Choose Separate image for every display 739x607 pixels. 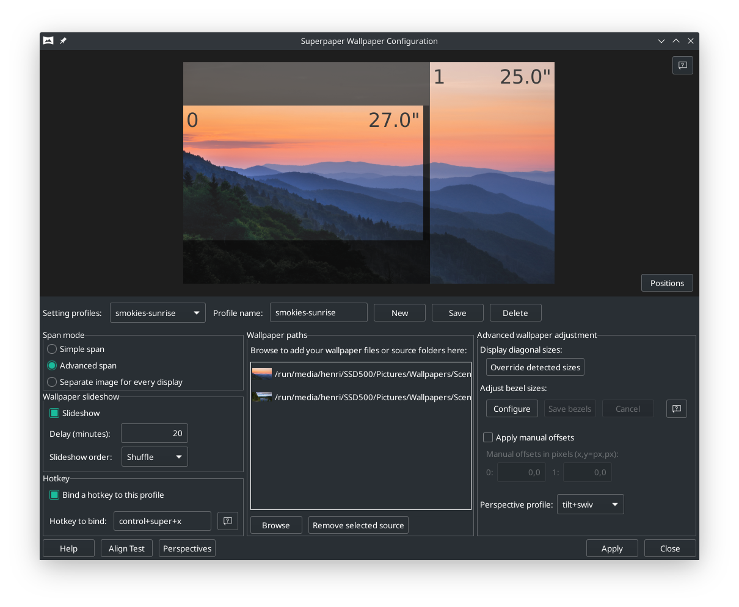tap(53, 382)
